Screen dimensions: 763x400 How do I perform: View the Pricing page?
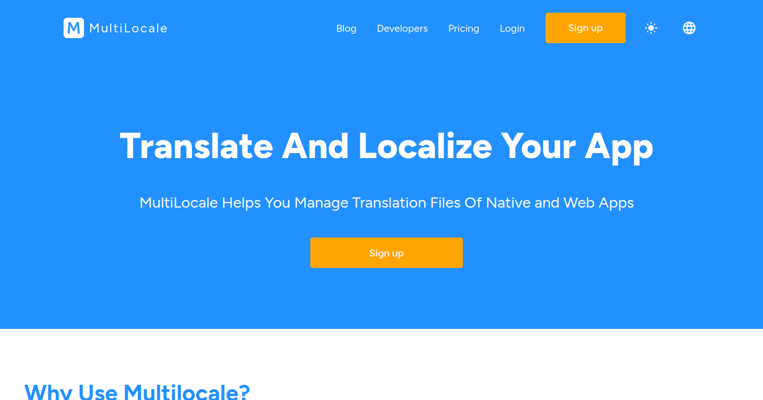pos(464,29)
